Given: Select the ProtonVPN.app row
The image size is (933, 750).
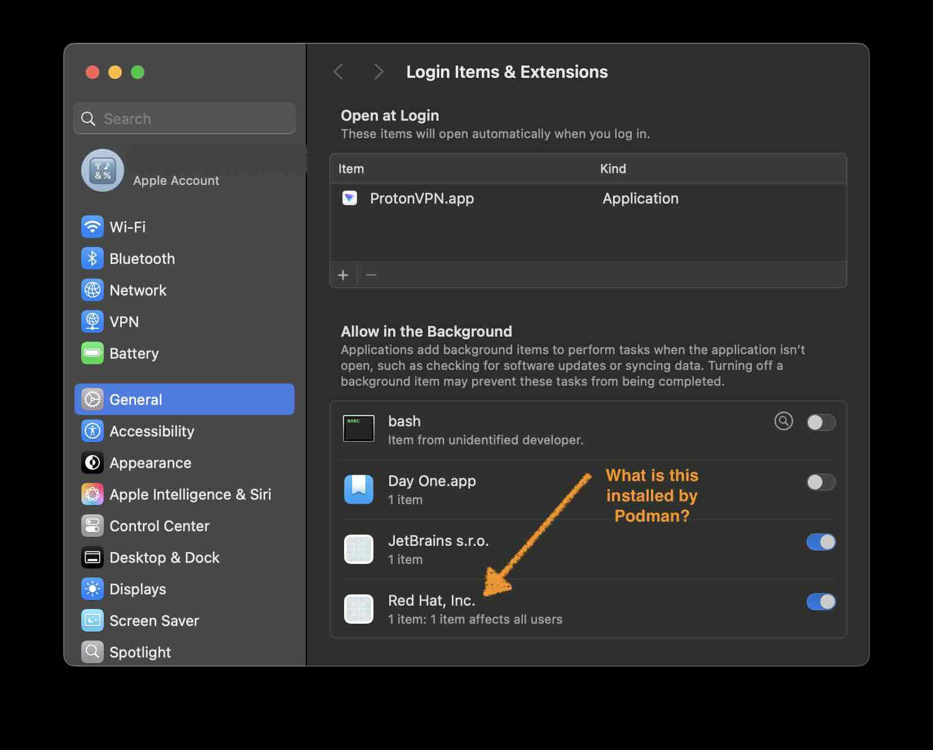Looking at the screenshot, I should (588, 198).
